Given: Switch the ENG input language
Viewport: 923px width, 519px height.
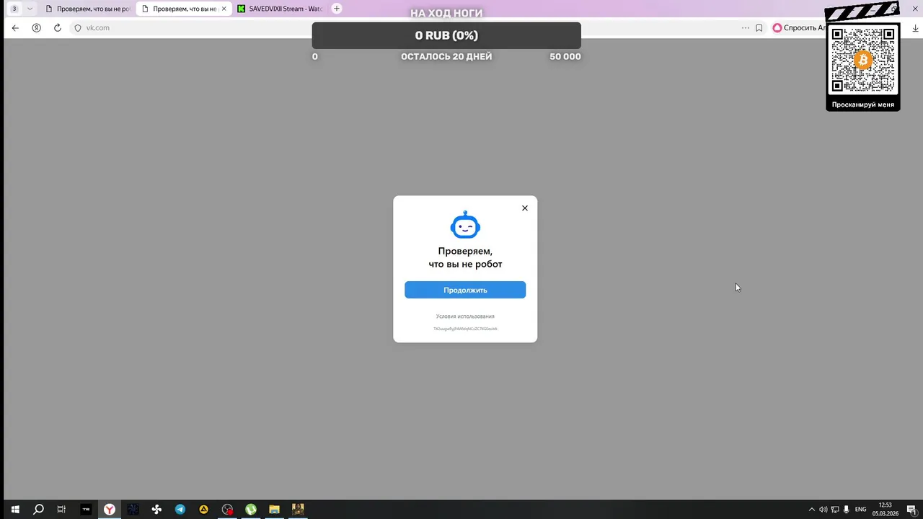Looking at the screenshot, I should [x=860, y=510].
